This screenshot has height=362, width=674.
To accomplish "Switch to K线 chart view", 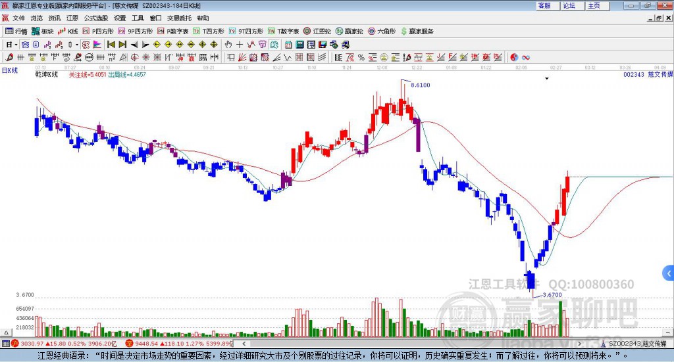I will point(68,32).
